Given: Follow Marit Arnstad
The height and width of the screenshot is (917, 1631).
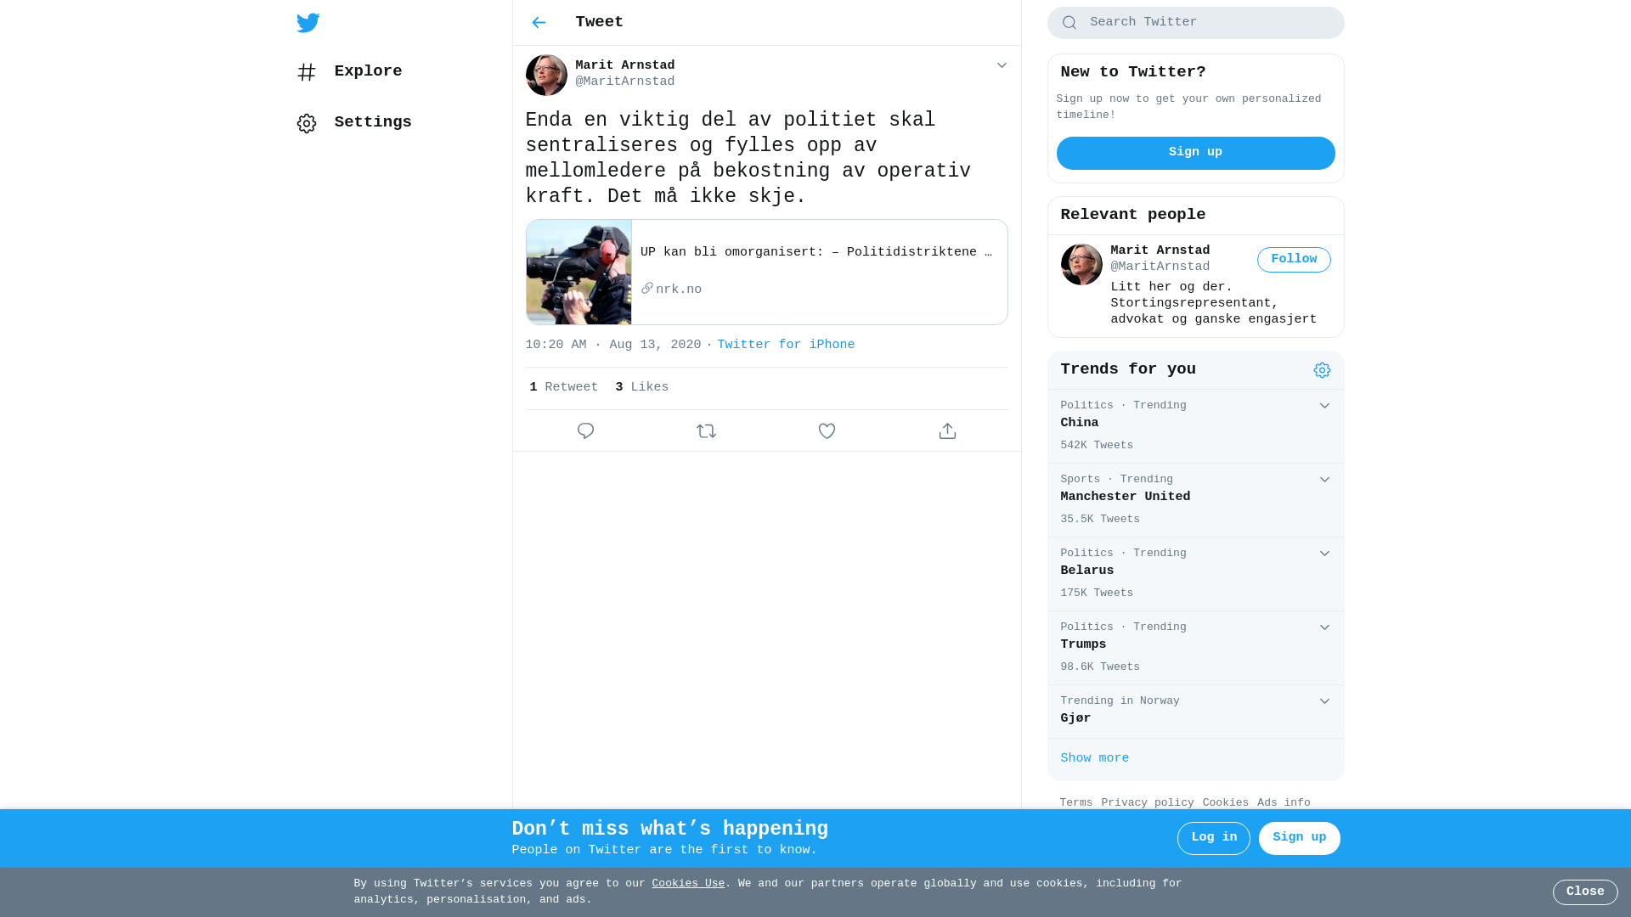Looking at the screenshot, I should [x=1294, y=260].
